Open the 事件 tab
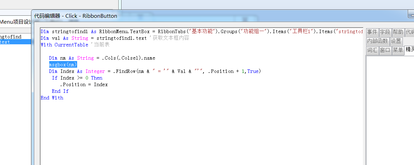Viewport: 414px width, 165px height. [372, 32]
